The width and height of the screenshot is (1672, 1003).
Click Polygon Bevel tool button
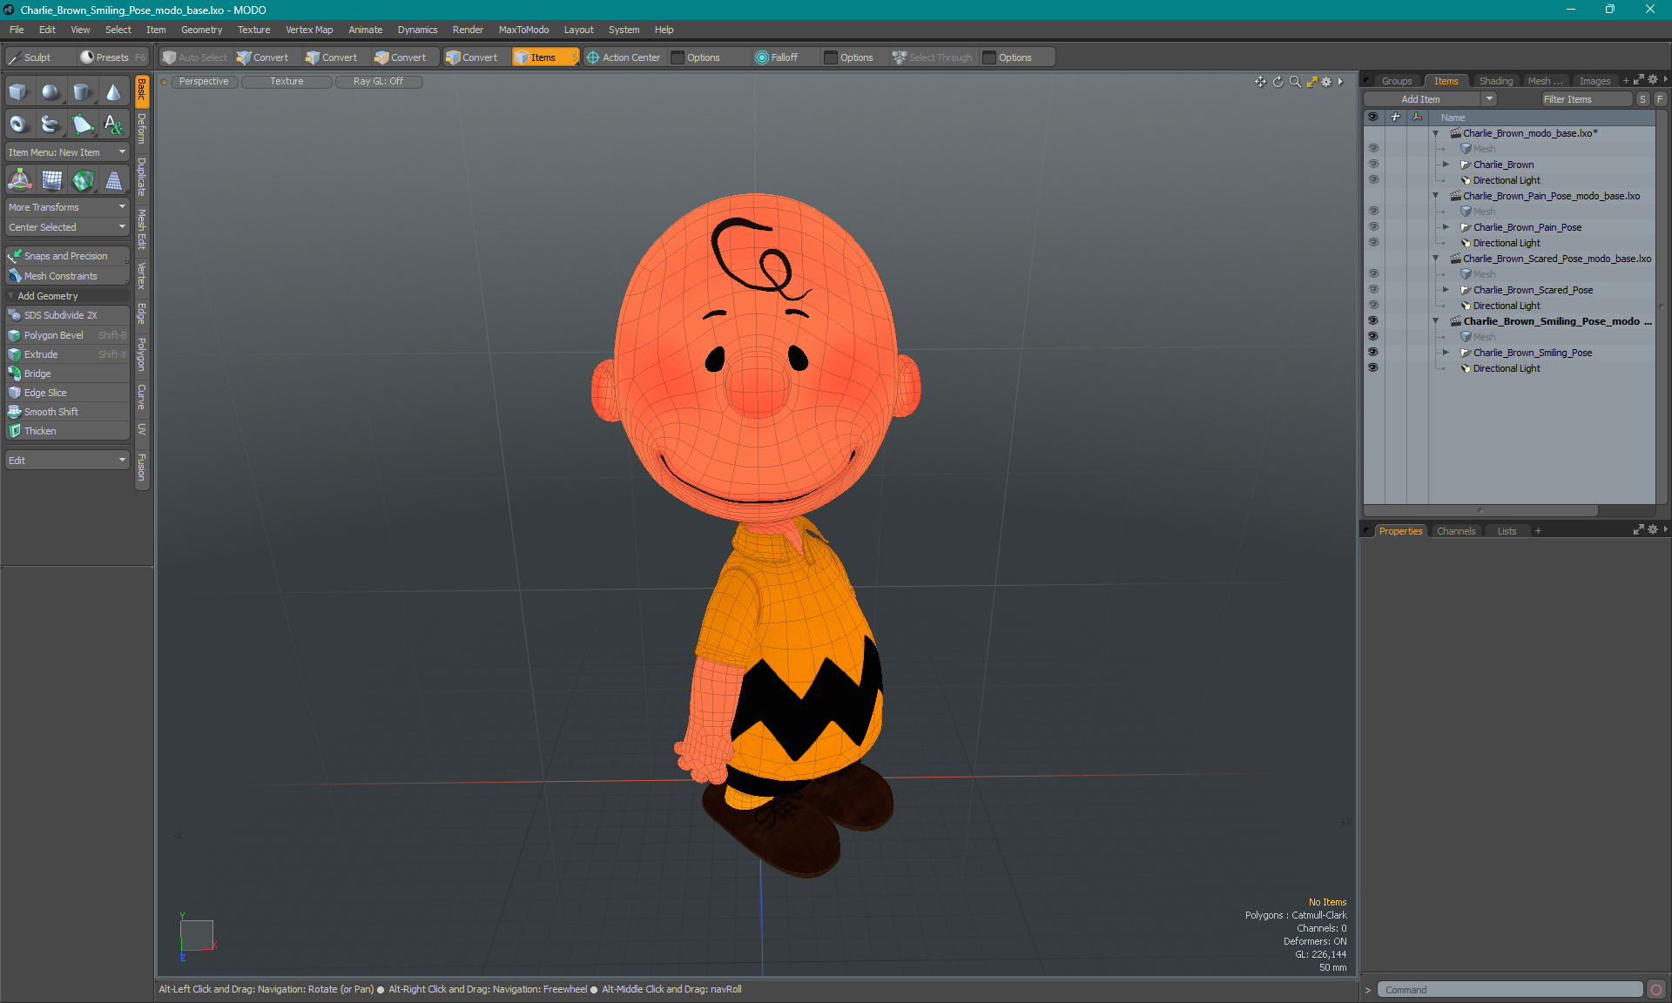coord(67,335)
